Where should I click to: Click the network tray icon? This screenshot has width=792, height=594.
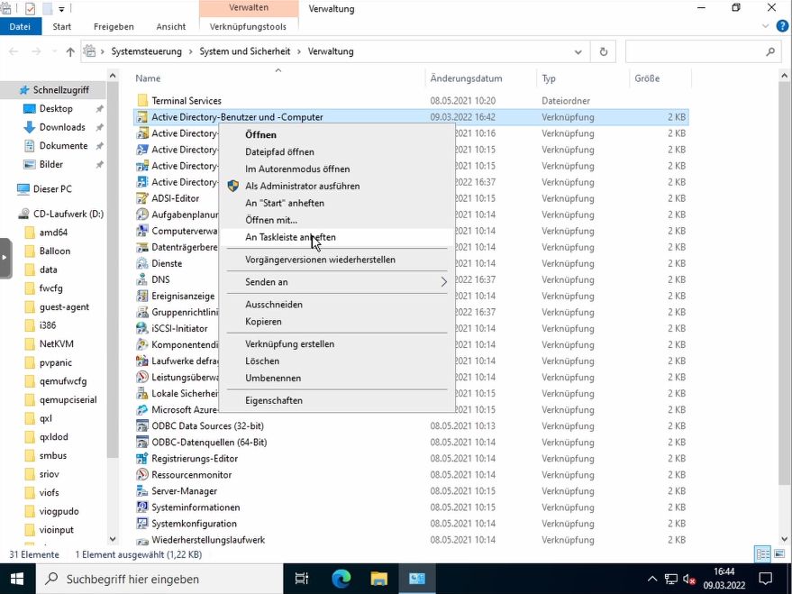coord(670,580)
